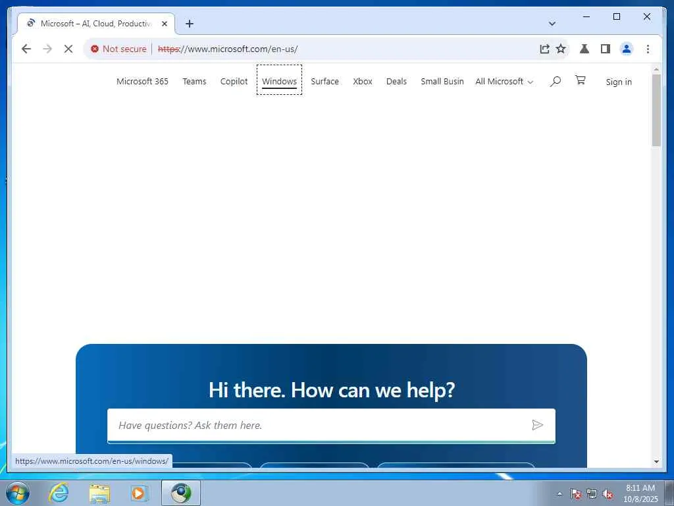
Task: Open the Windows nav link
Action: pyautogui.click(x=279, y=81)
